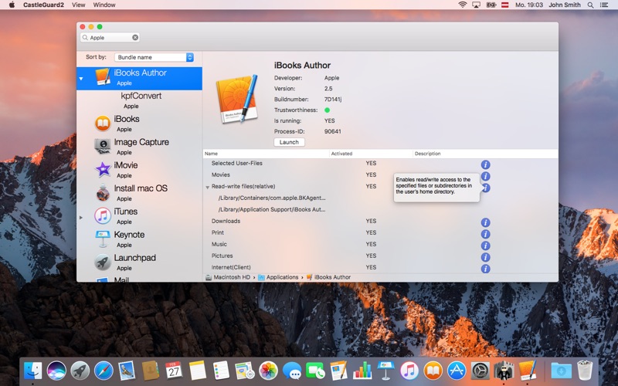Choose Image Capture from the app list

[x=139, y=146]
